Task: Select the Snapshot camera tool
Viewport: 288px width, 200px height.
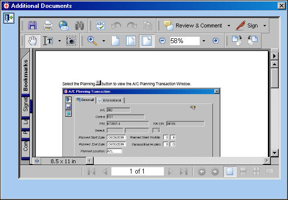Action: [71, 41]
